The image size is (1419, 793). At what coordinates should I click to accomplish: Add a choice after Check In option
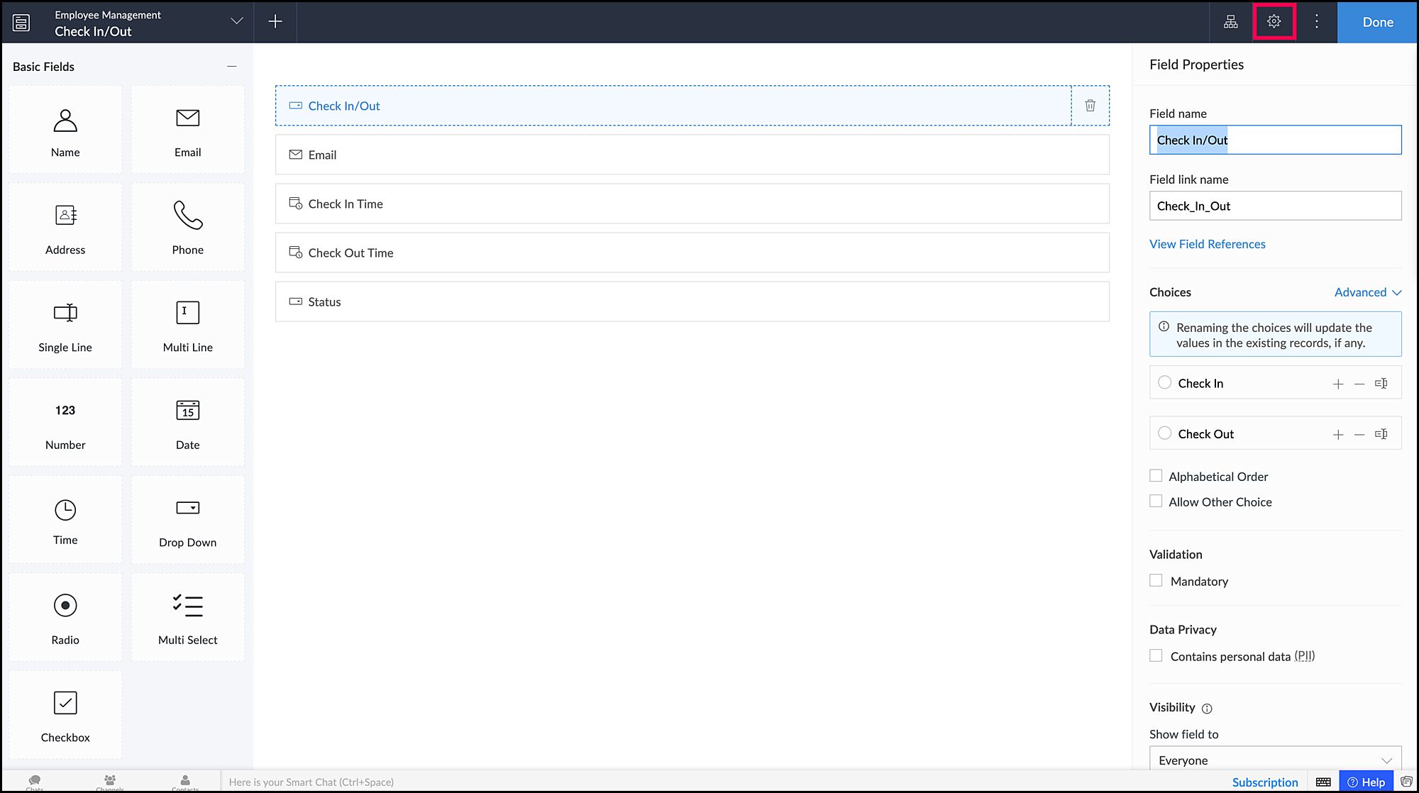tap(1337, 384)
